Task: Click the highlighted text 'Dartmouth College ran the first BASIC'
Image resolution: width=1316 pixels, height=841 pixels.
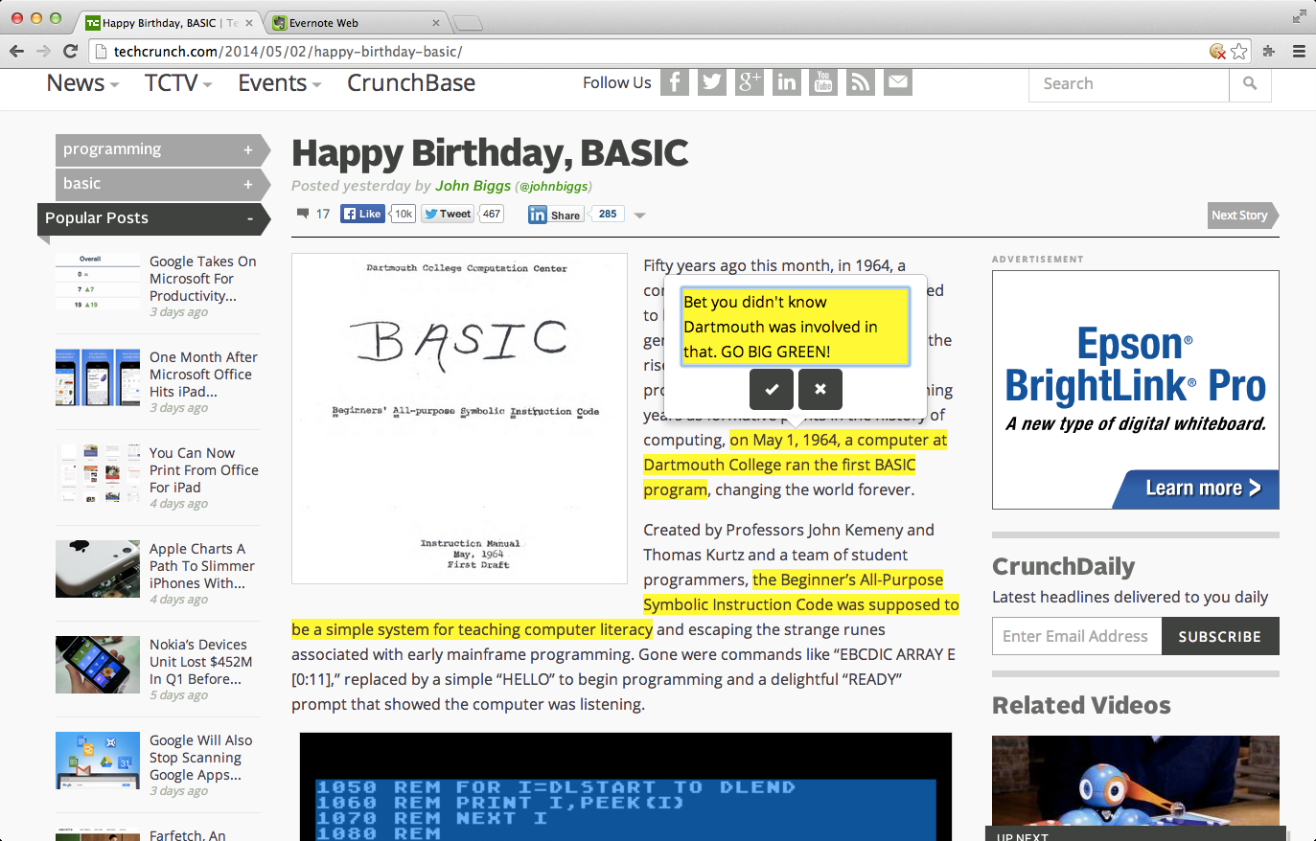Action: click(779, 465)
